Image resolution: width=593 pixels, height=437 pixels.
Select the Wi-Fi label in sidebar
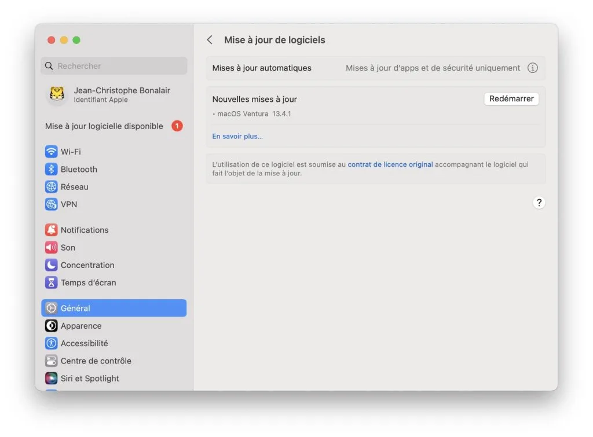(x=71, y=152)
